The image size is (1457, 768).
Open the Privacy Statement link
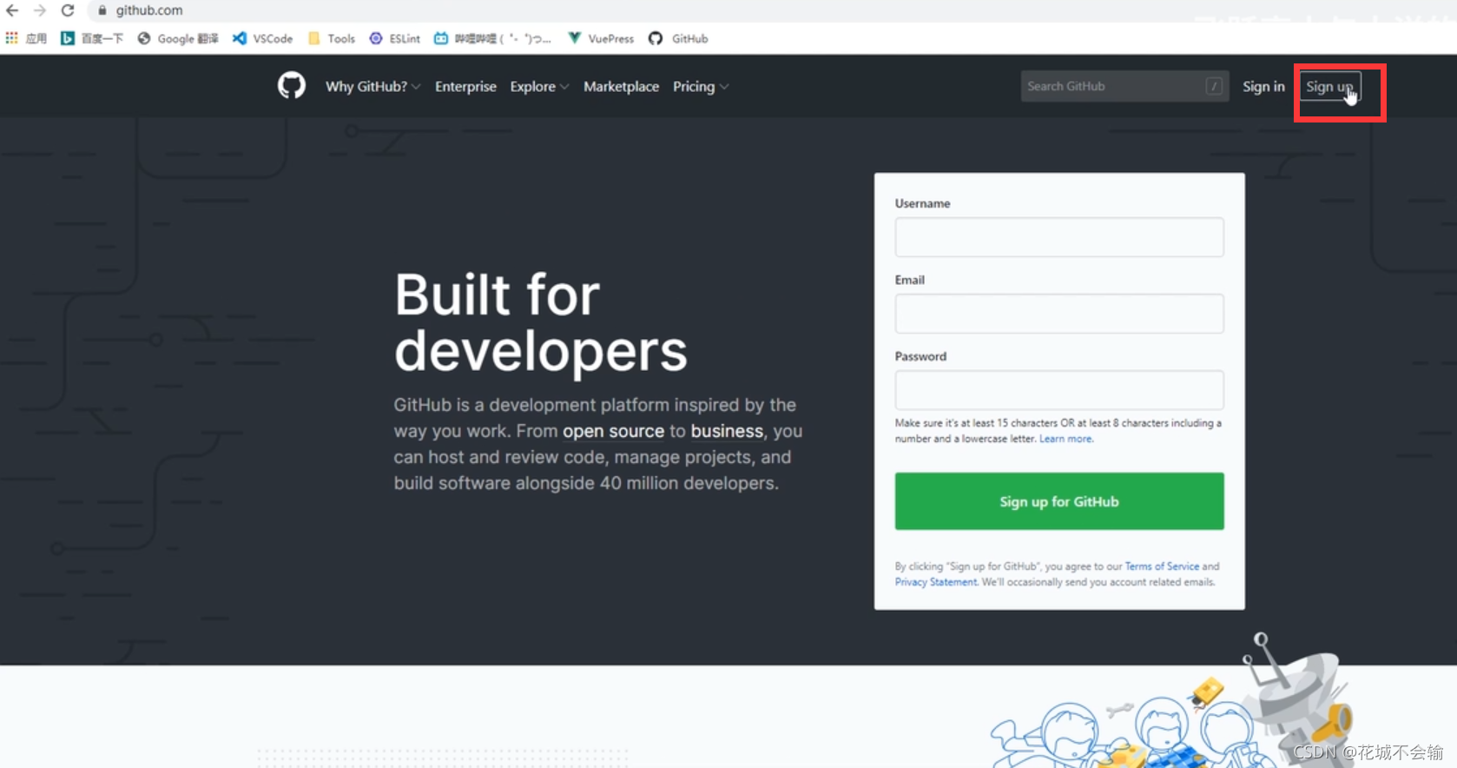(x=936, y=582)
